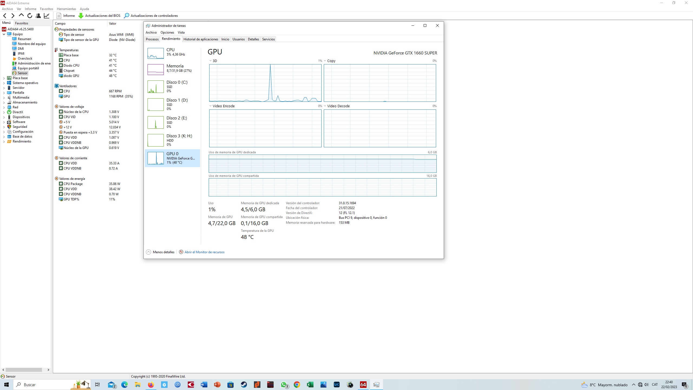
Task: Open Task View on the taskbar
Action: coord(97,385)
